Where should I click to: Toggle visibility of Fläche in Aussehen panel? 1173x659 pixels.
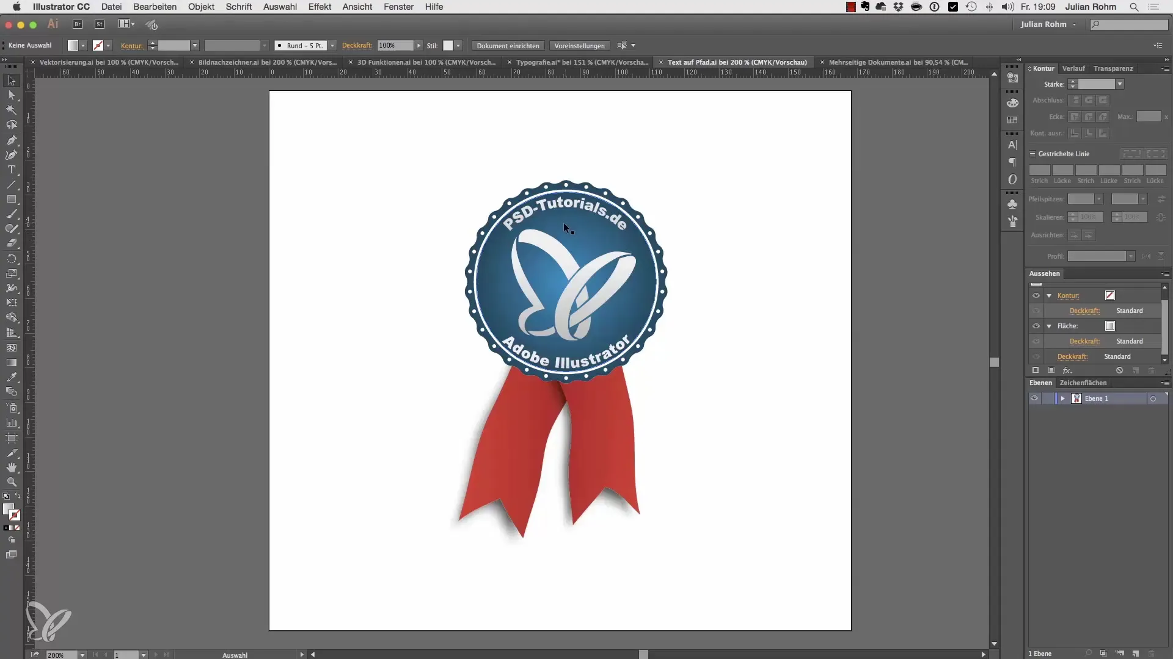1036,326
